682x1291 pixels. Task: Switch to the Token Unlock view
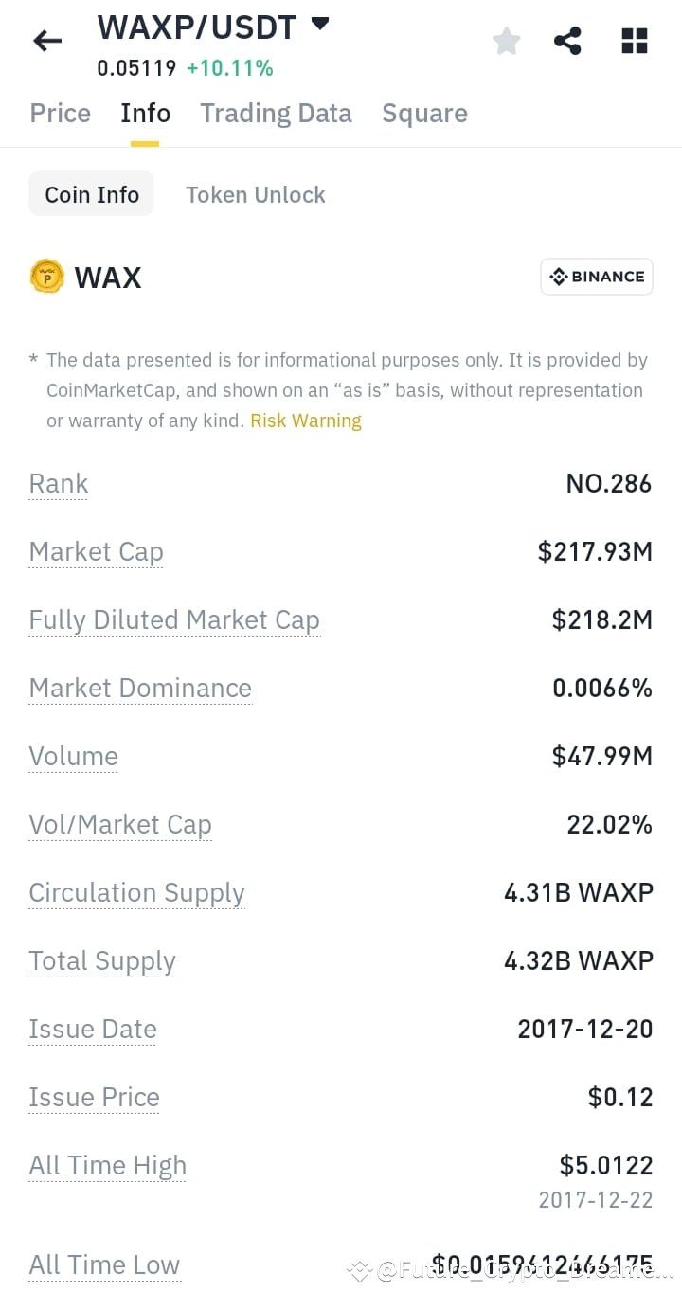pyautogui.click(x=255, y=193)
